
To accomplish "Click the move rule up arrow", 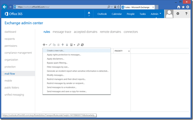I will pyautogui.click(x=62, y=45).
